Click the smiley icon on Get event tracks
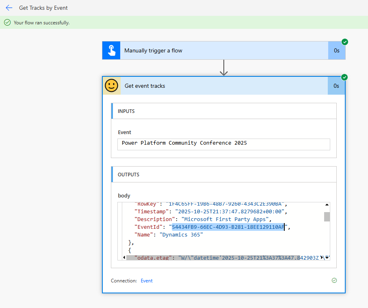The image size is (368, 308). (x=111, y=86)
